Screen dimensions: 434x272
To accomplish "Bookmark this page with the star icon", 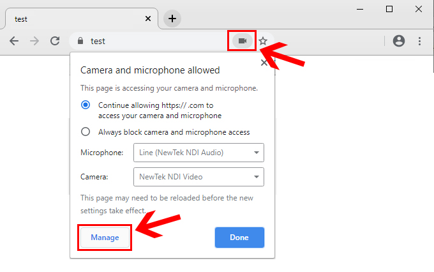I will tap(262, 41).
